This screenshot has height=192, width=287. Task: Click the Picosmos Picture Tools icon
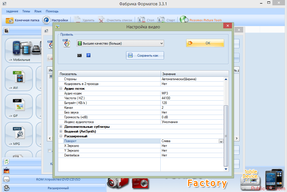tap(184, 20)
